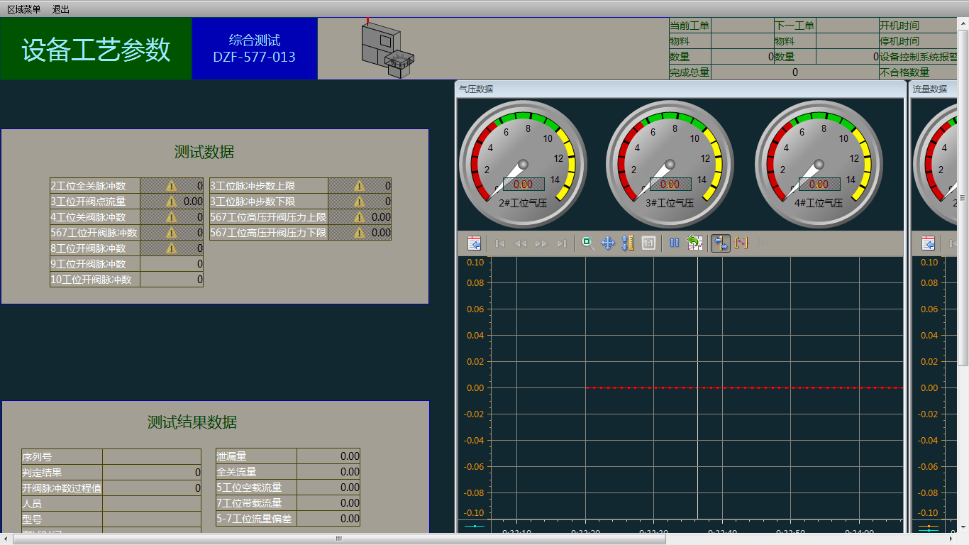Click the 型号 value field
The image size is (969, 545).
click(152, 519)
